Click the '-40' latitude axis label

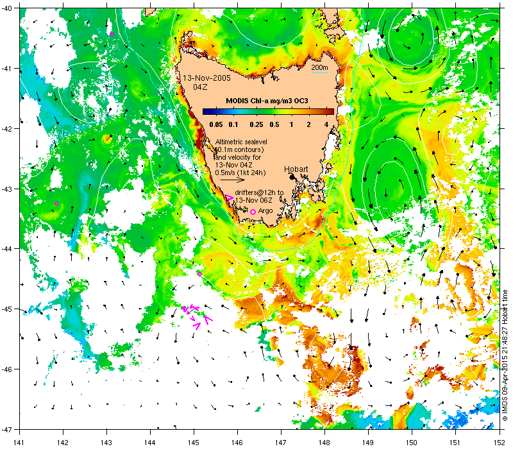coord(8,8)
